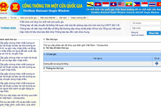This screenshot has height=107, width=161.
Task: Select the Indonesia flag icon
Action: coord(106,4)
